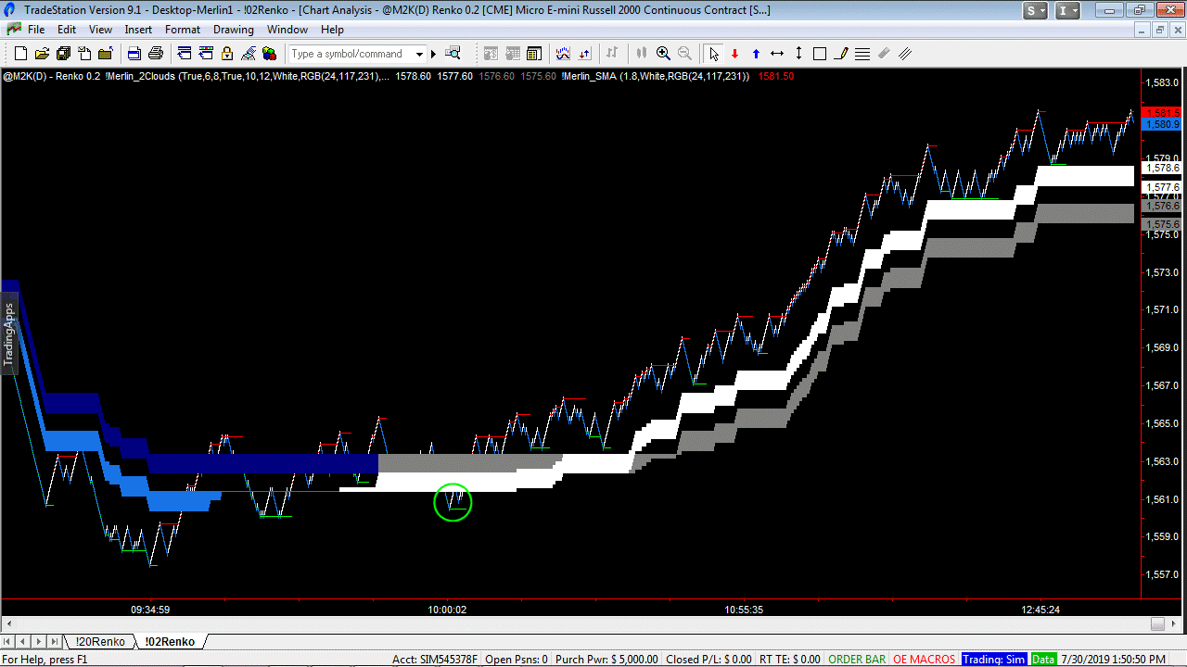
Task: Click the red-blue arrows strategy icon
Action: tap(584, 54)
